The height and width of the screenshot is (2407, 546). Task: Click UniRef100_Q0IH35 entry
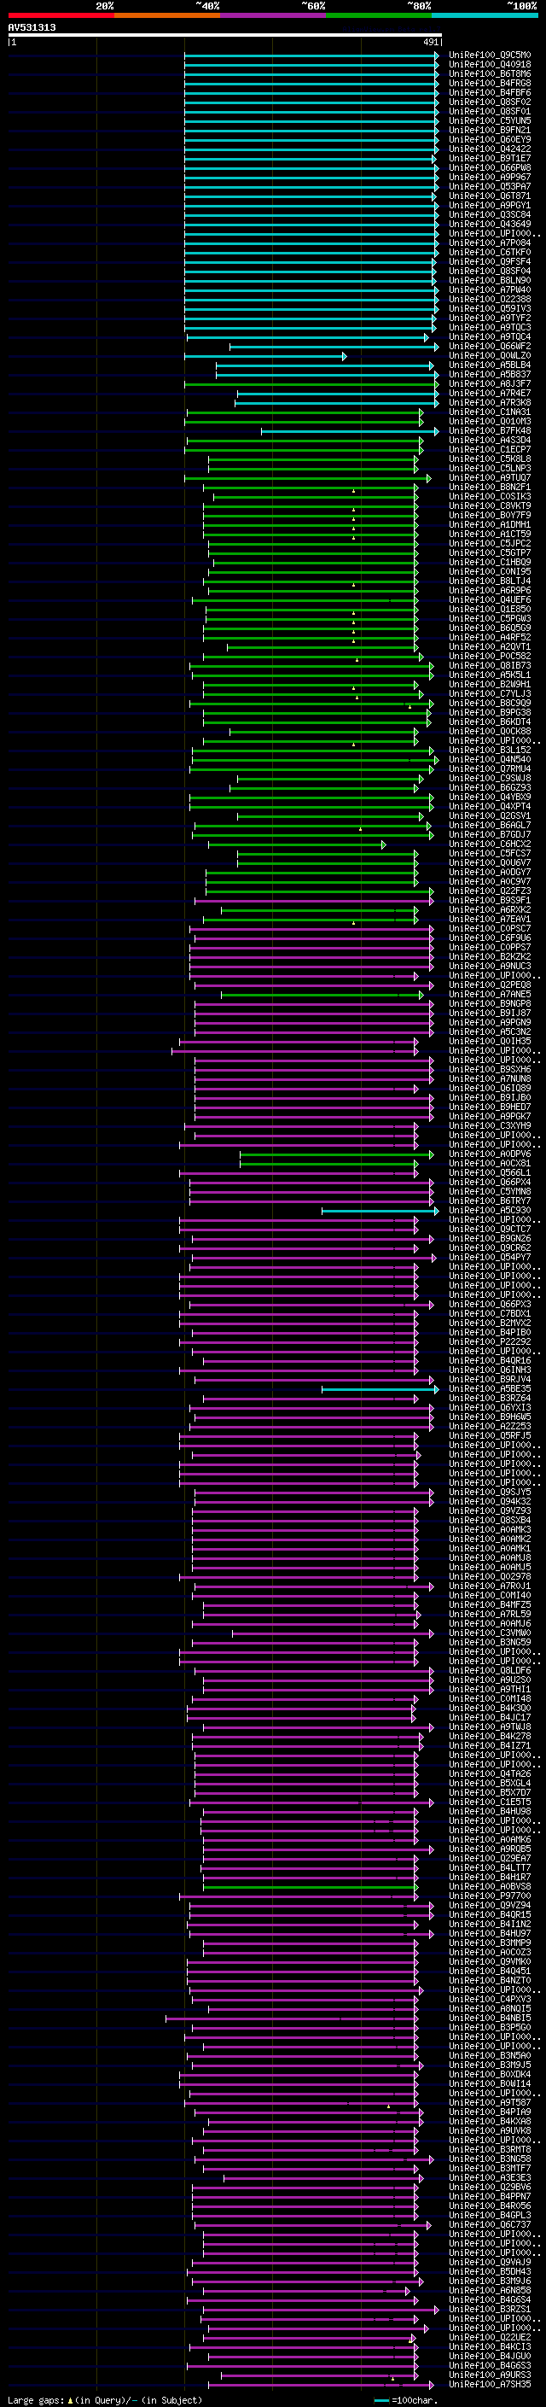[x=489, y=1041]
